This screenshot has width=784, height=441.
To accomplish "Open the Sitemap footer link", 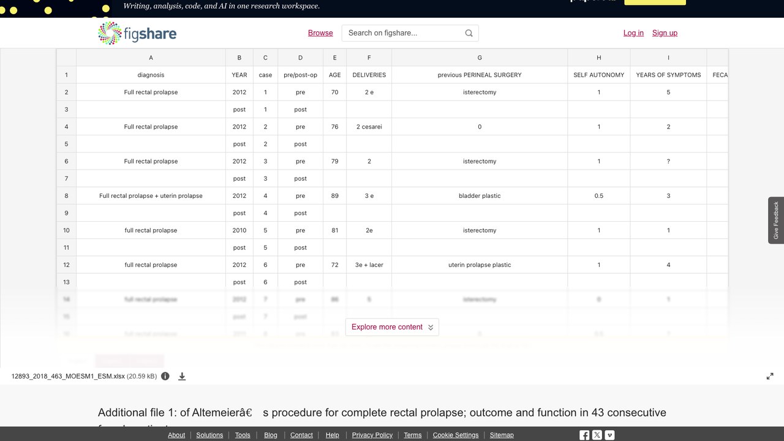I will 502,435.
